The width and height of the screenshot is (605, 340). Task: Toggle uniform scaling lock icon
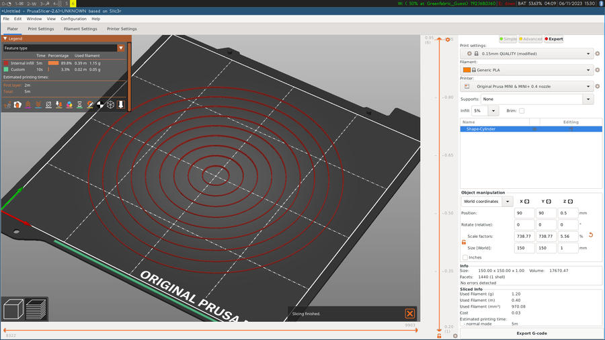point(464,242)
